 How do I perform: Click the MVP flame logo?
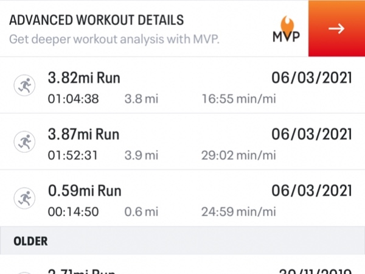click(287, 29)
